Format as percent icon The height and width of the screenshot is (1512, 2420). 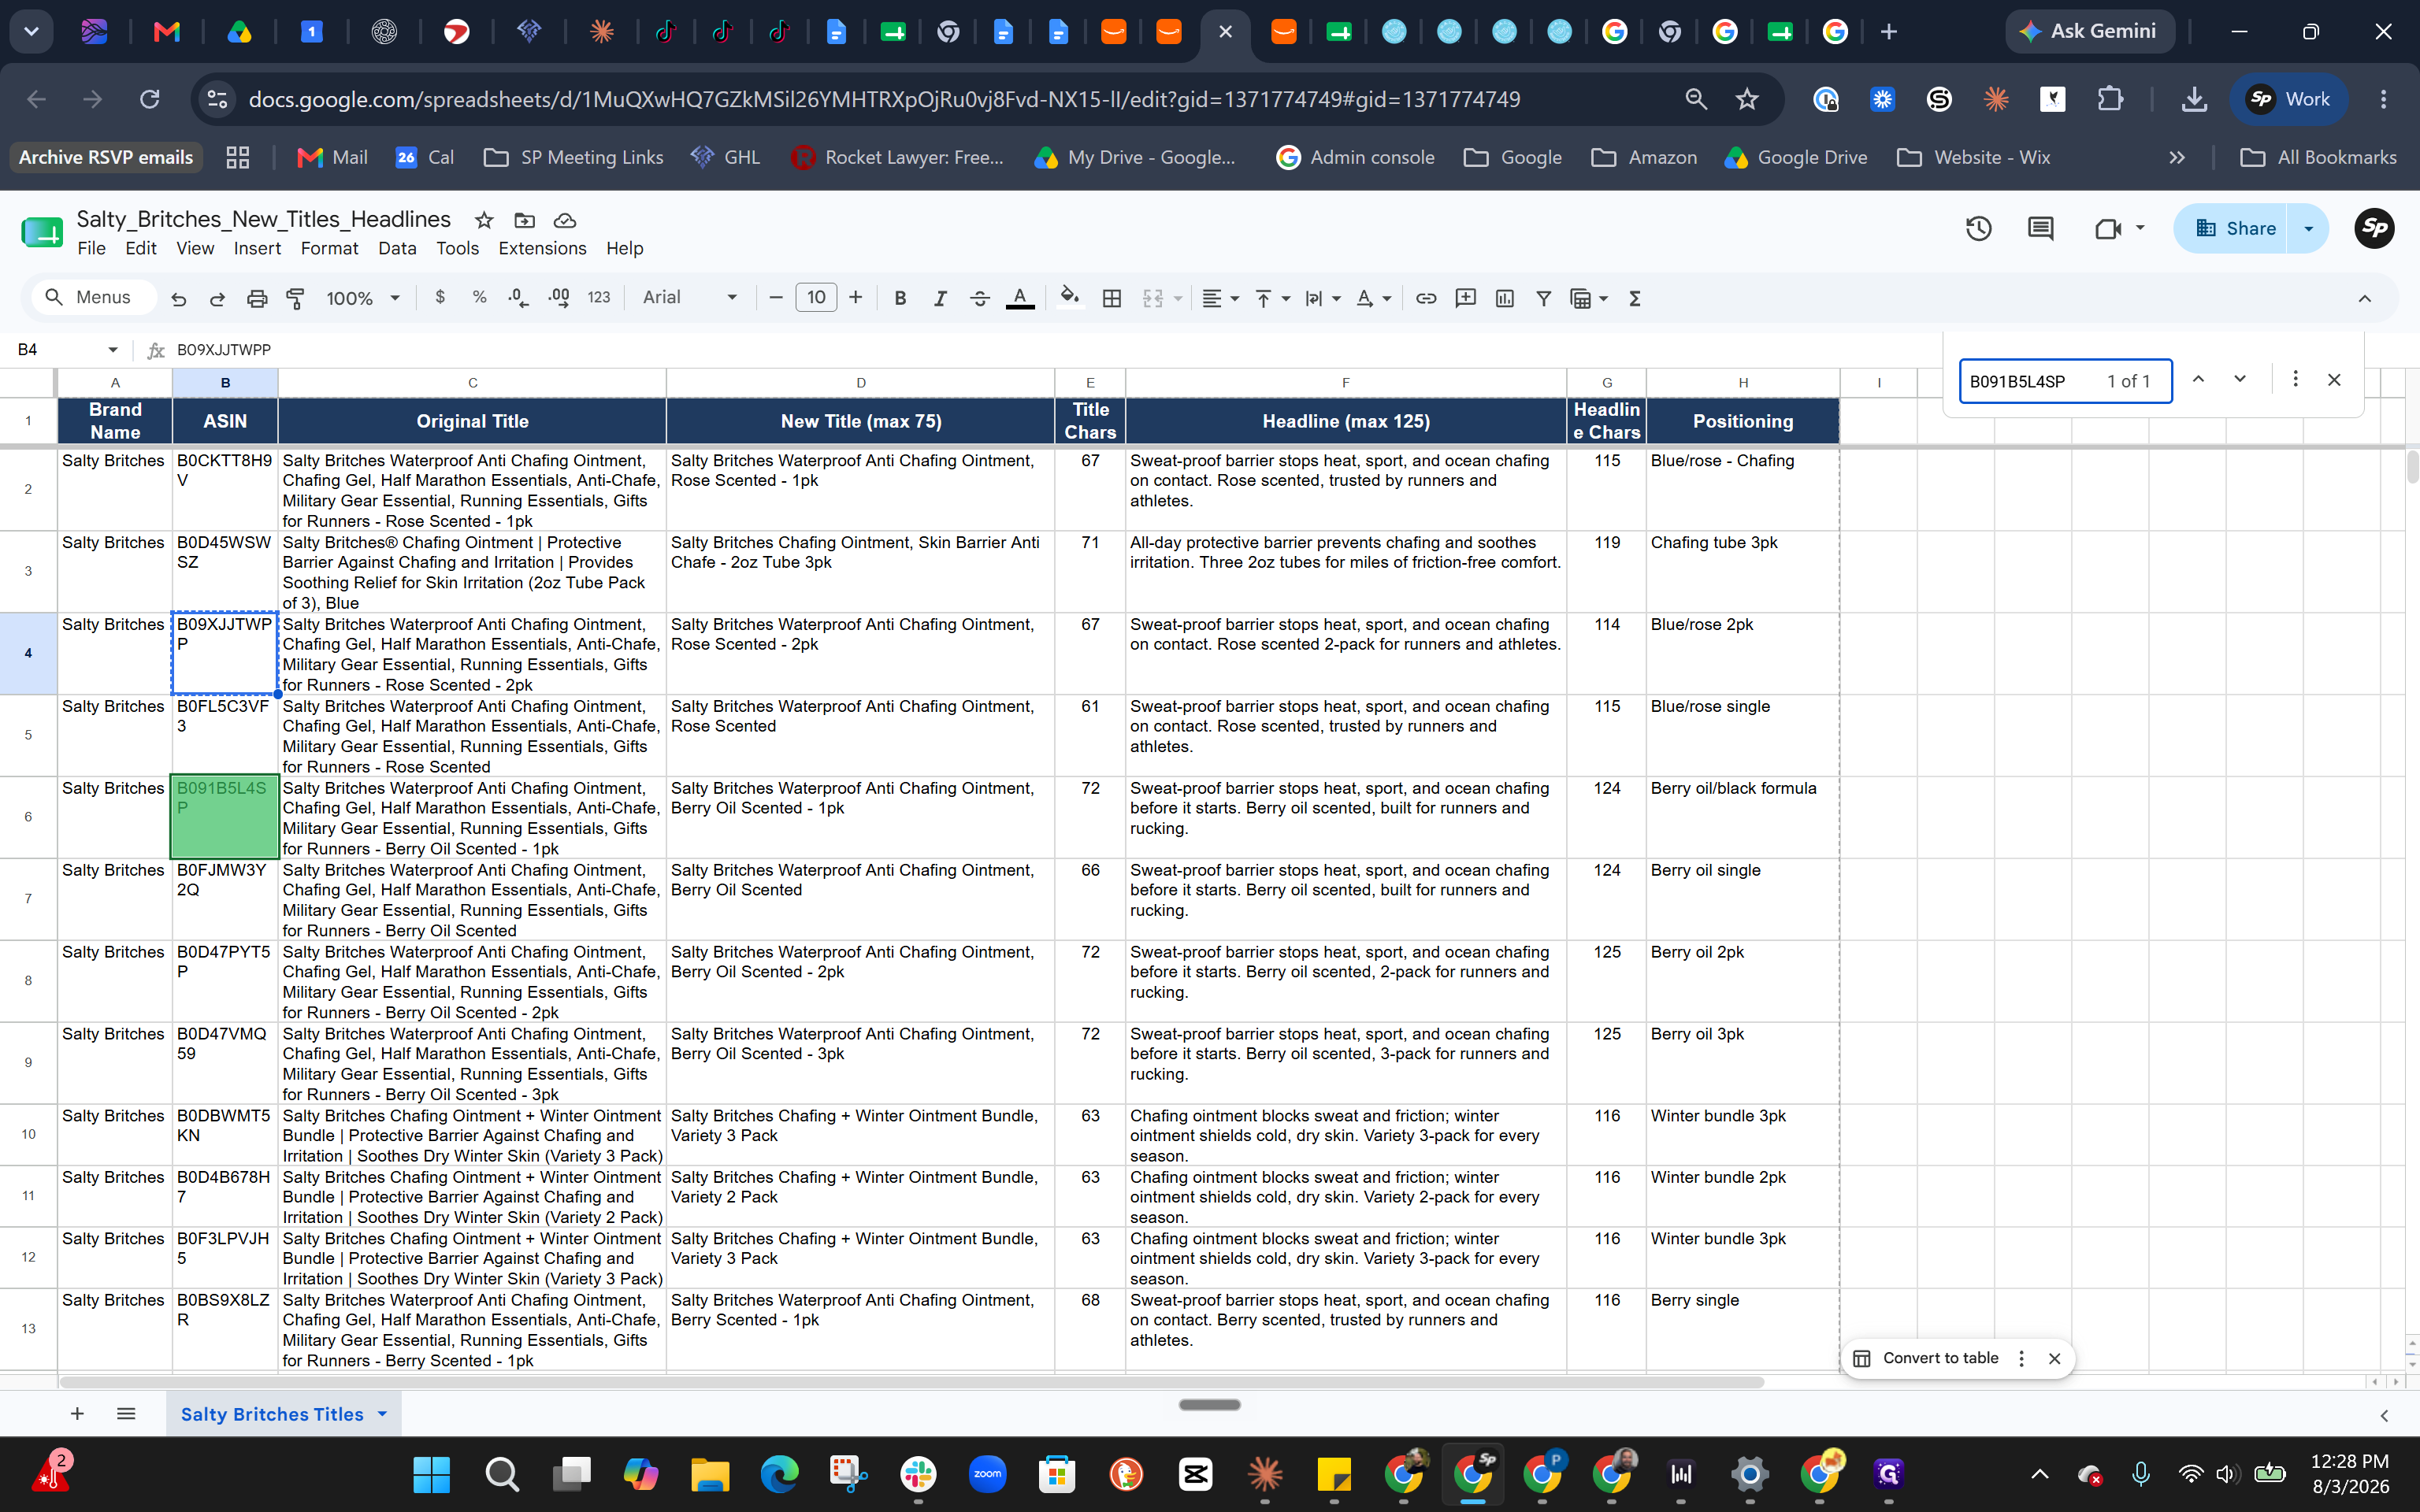pyautogui.click(x=480, y=298)
